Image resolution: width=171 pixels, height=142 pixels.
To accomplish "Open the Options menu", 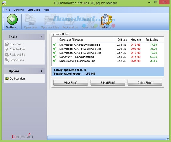I will click(x=18, y=10).
